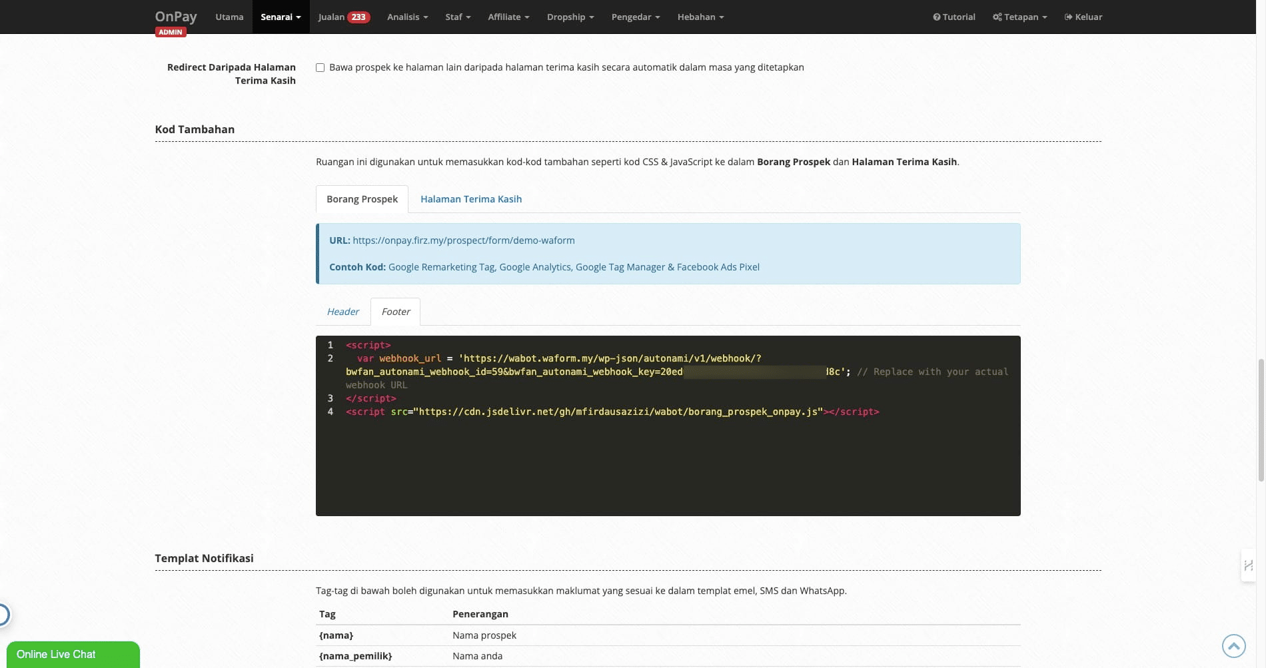Expand the Pengedar dropdown menu
The image size is (1266, 668).
tap(636, 17)
